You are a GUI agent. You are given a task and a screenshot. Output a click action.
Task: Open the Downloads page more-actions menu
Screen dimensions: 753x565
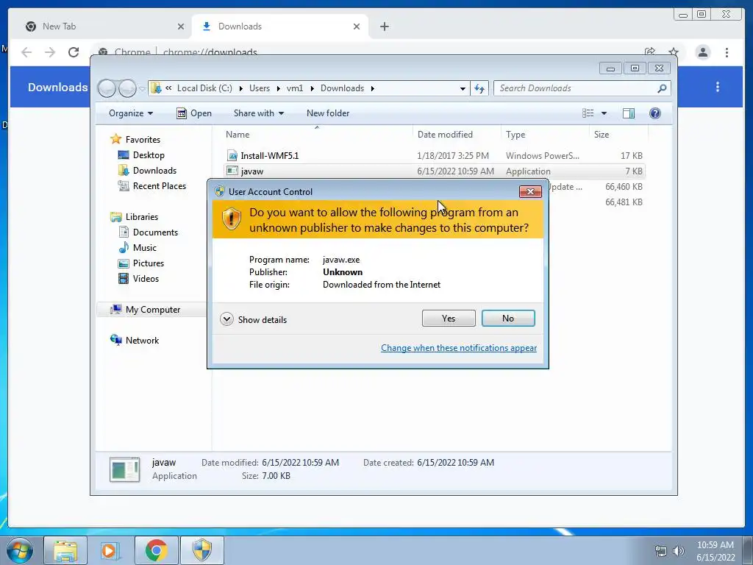(718, 87)
